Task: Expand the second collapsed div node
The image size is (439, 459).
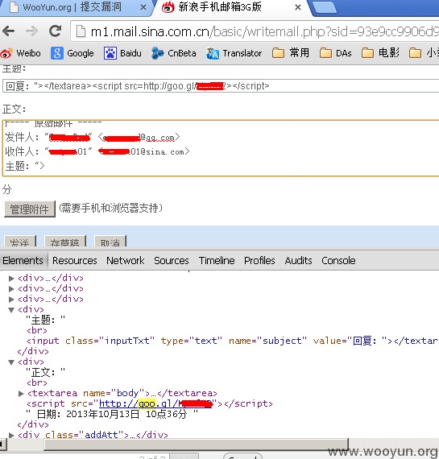Action: tap(11, 288)
